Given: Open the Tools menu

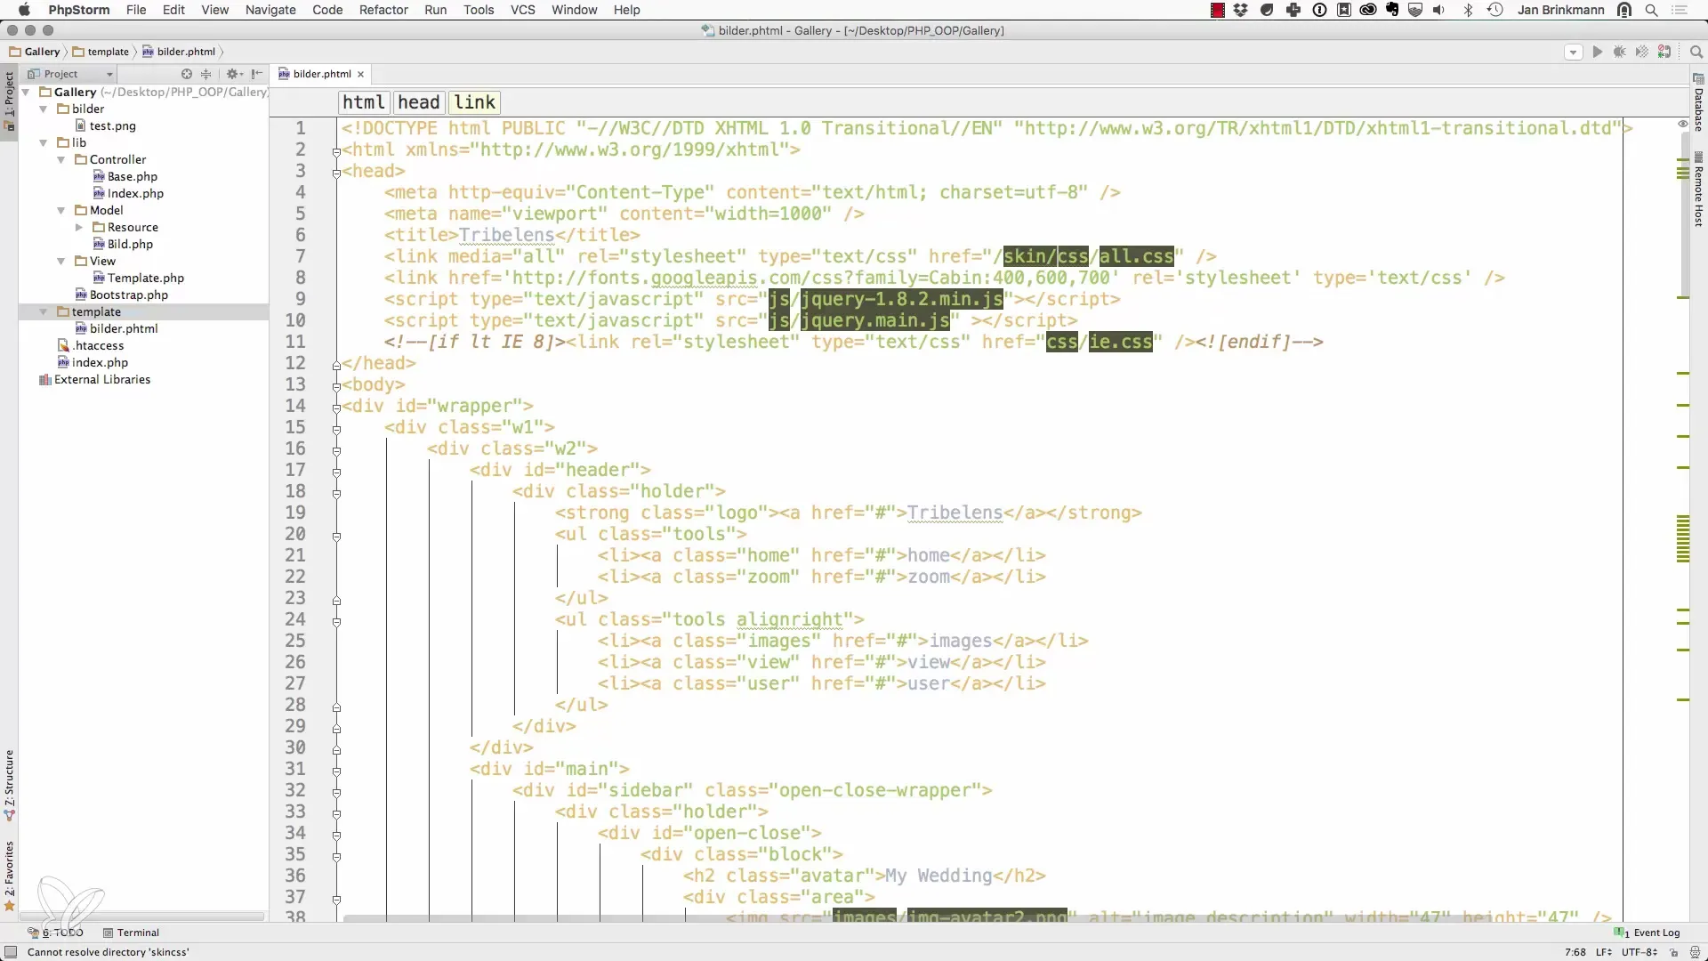Looking at the screenshot, I should (x=479, y=10).
